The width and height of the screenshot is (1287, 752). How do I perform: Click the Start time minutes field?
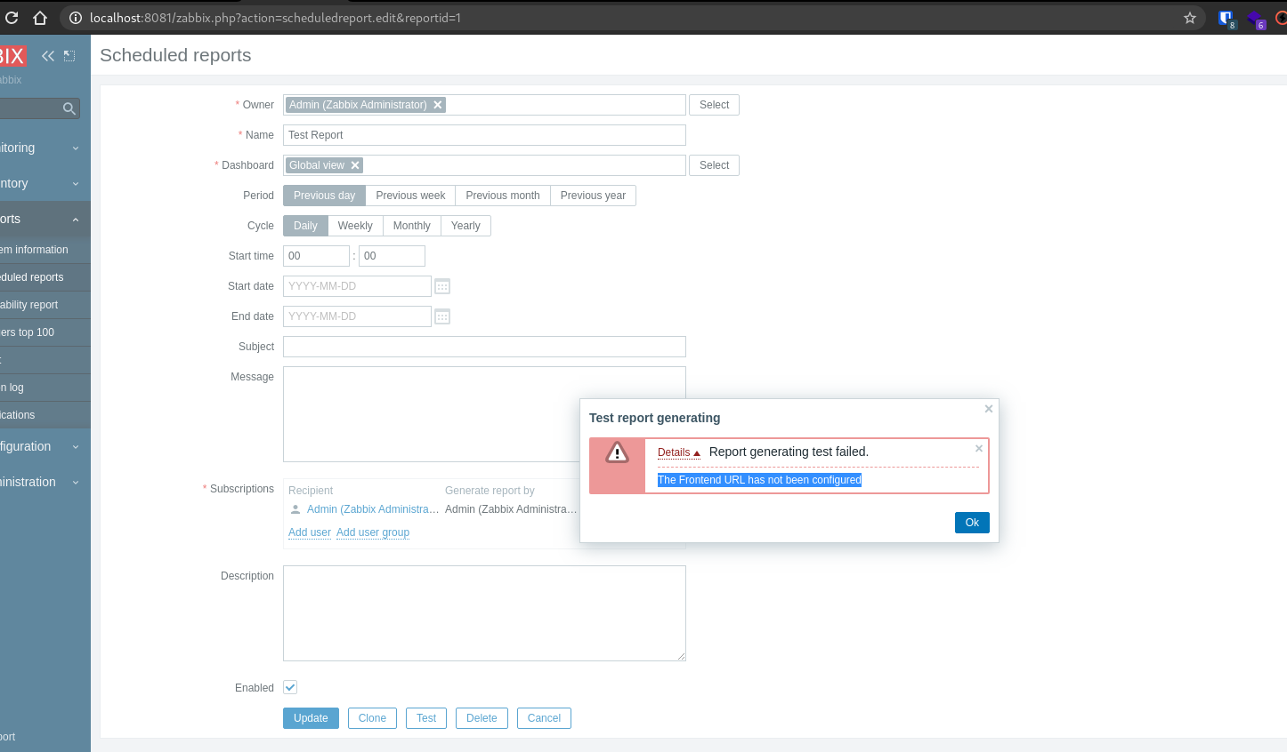[x=392, y=256]
